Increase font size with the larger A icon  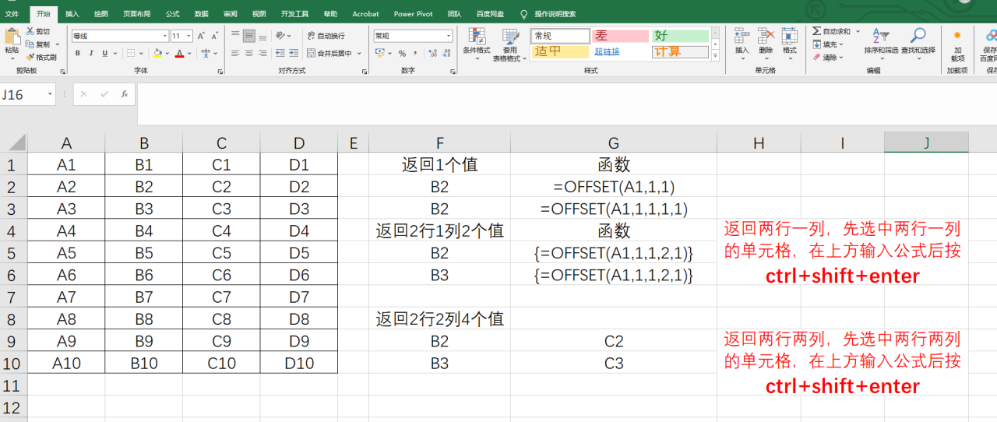click(201, 36)
